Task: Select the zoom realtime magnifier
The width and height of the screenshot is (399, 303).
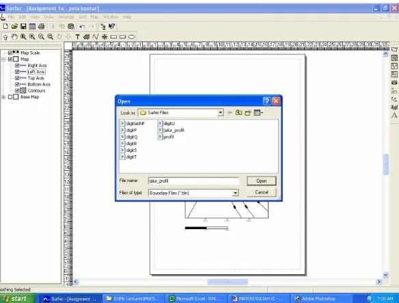Action: pyautogui.click(x=23, y=37)
